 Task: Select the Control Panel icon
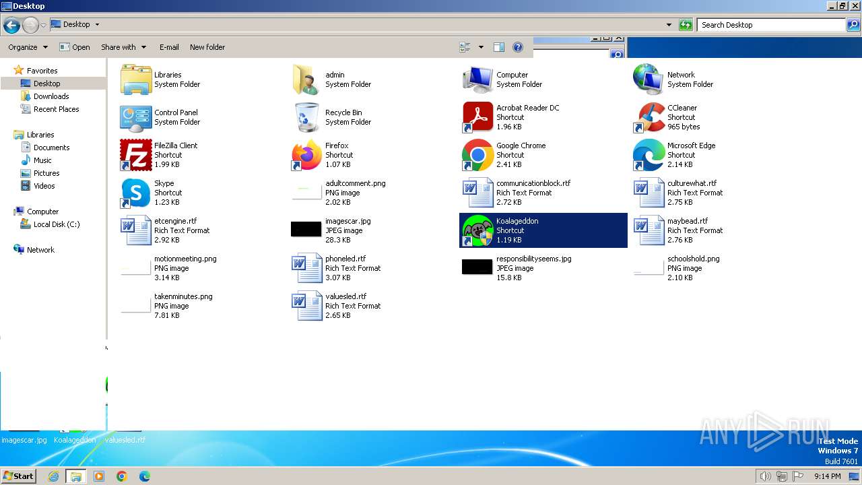[136, 117]
